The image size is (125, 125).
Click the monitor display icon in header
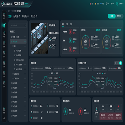coord(107,4)
